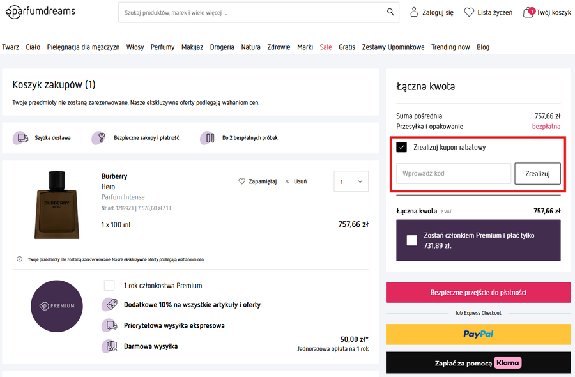Open the shopping cart bag icon
Image resolution: width=575 pixels, height=377 pixels.
(528, 12)
